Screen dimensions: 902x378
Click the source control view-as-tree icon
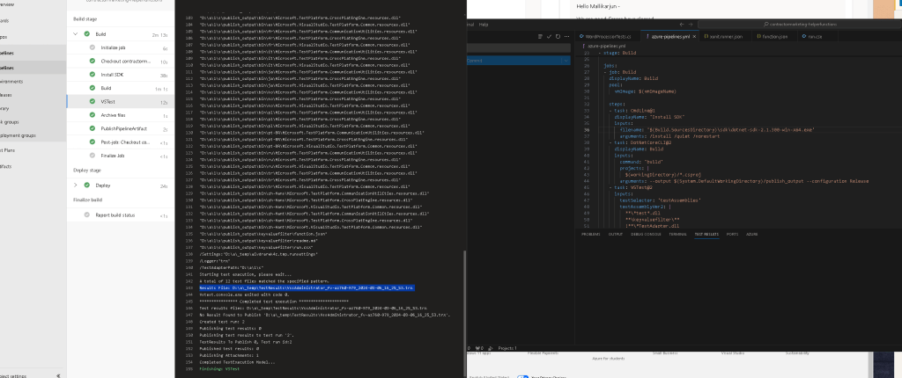[x=540, y=36]
